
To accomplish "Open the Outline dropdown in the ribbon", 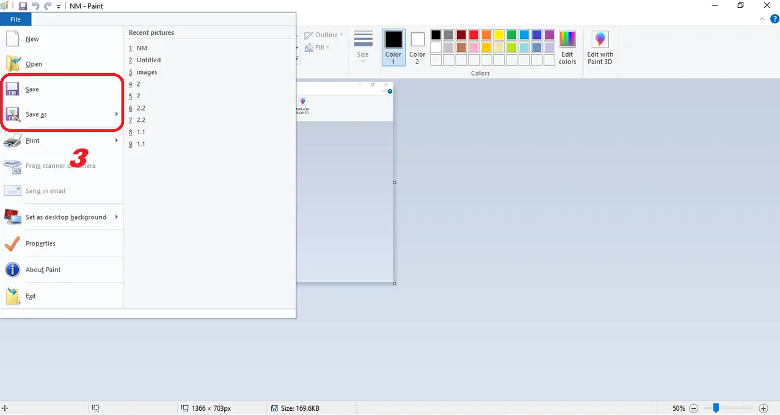I will pyautogui.click(x=324, y=35).
